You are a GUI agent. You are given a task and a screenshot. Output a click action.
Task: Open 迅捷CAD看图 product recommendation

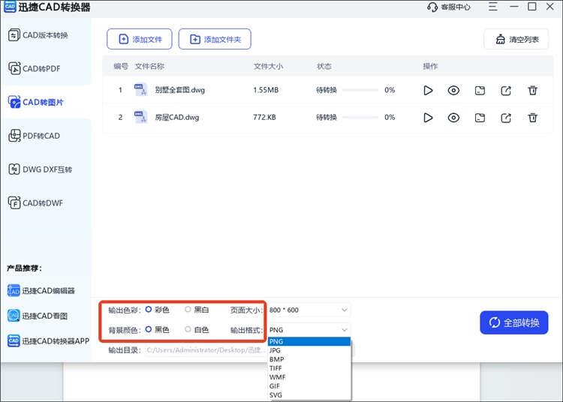pyautogui.click(x=38, y=316)
